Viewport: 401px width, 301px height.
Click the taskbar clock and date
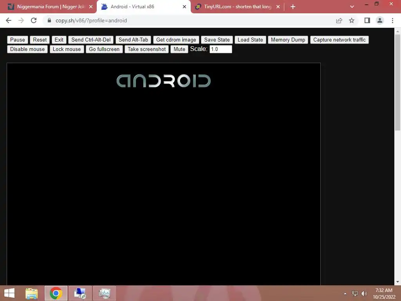(x=384, y=294)
